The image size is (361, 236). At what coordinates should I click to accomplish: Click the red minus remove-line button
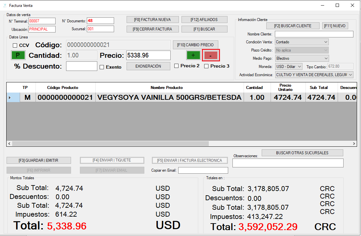(x=211, y=55)
